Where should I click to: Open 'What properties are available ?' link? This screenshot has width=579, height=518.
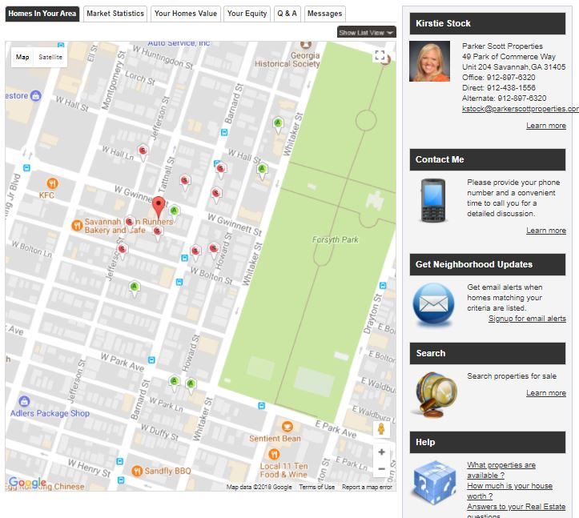(x=501, y=470)
